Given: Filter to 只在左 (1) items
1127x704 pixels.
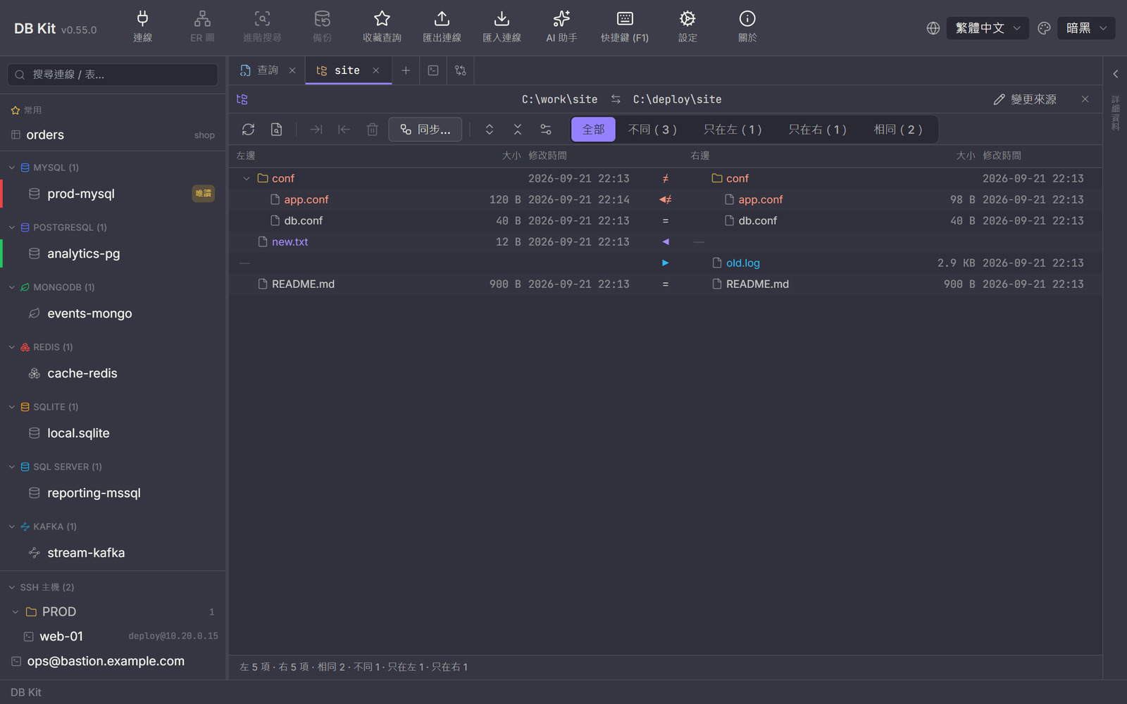Looking at the screenshot, I should 733,130.
